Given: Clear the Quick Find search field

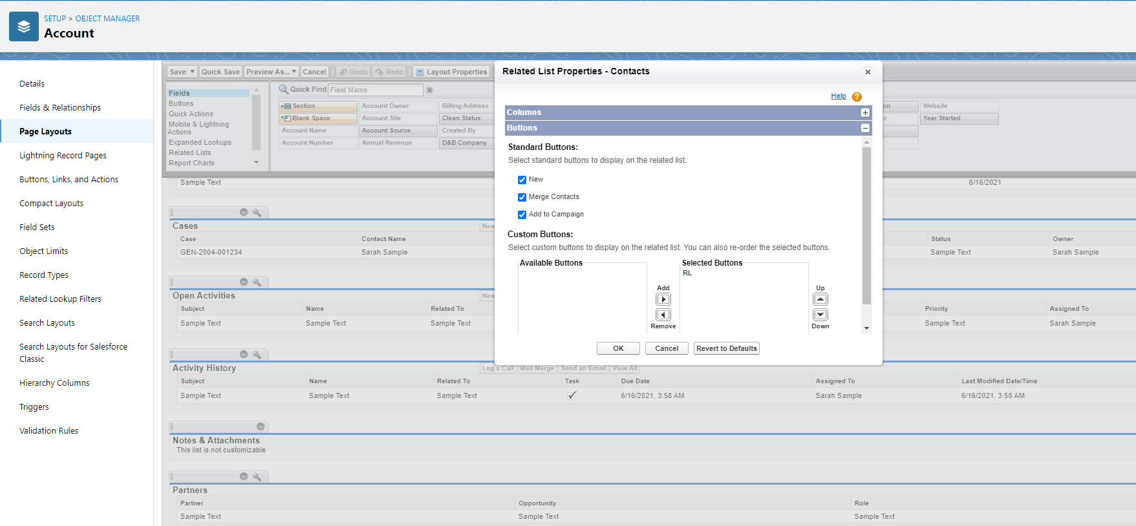Looking at the screenshot, I should click(x=429, y=90).
